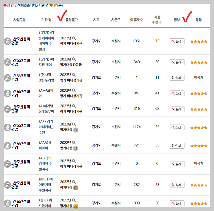Screen dimensions: 214x211
Task: Click 미공개 rating in 누리맘 row
Action: (x=199, y=78)
